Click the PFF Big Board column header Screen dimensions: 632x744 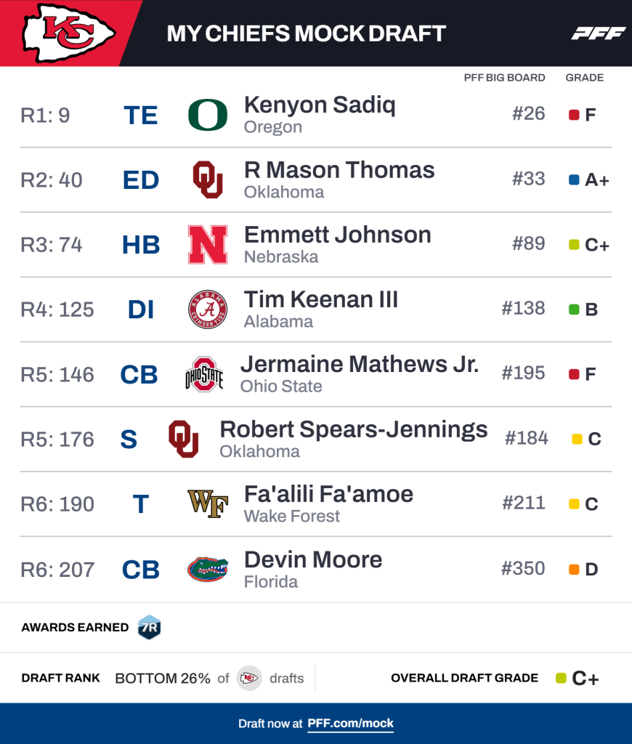504,78
